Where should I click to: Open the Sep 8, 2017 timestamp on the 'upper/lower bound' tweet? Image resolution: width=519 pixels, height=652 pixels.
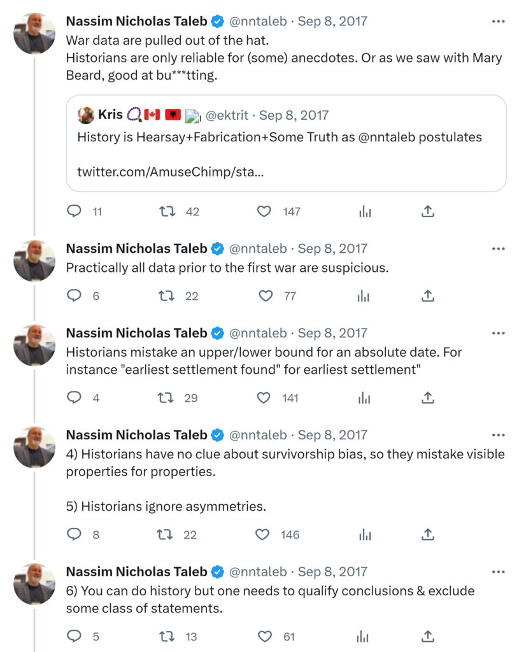332,333
